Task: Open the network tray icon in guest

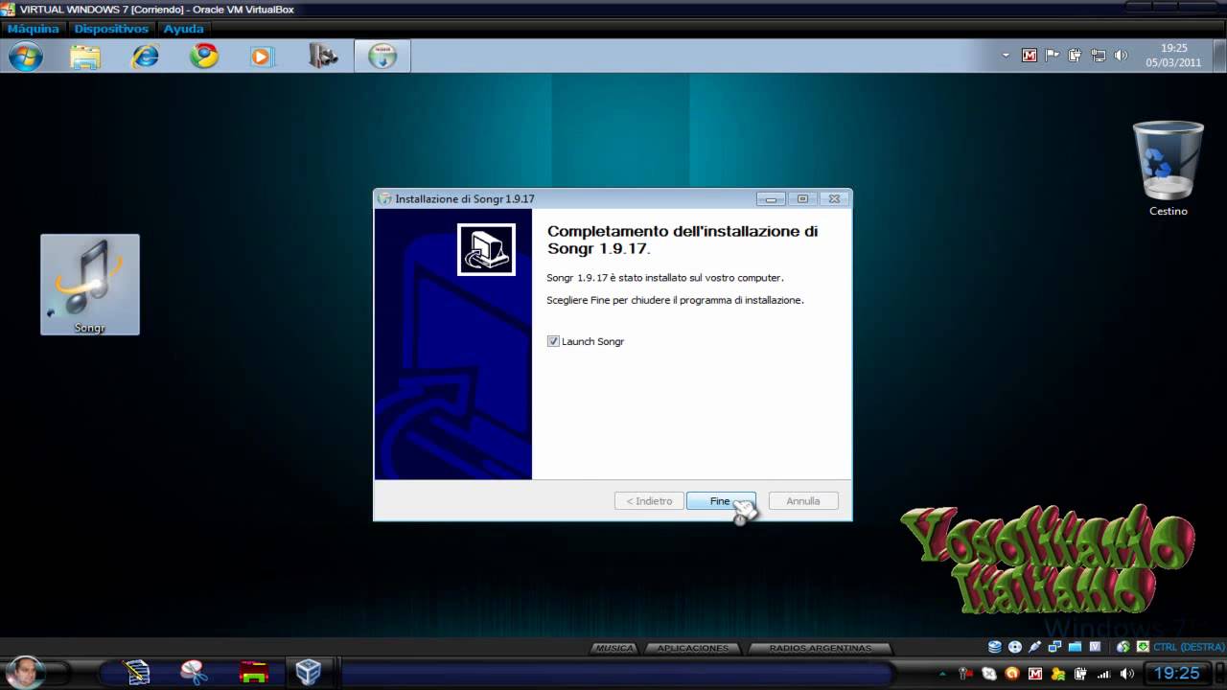Action: [1098, 56]
